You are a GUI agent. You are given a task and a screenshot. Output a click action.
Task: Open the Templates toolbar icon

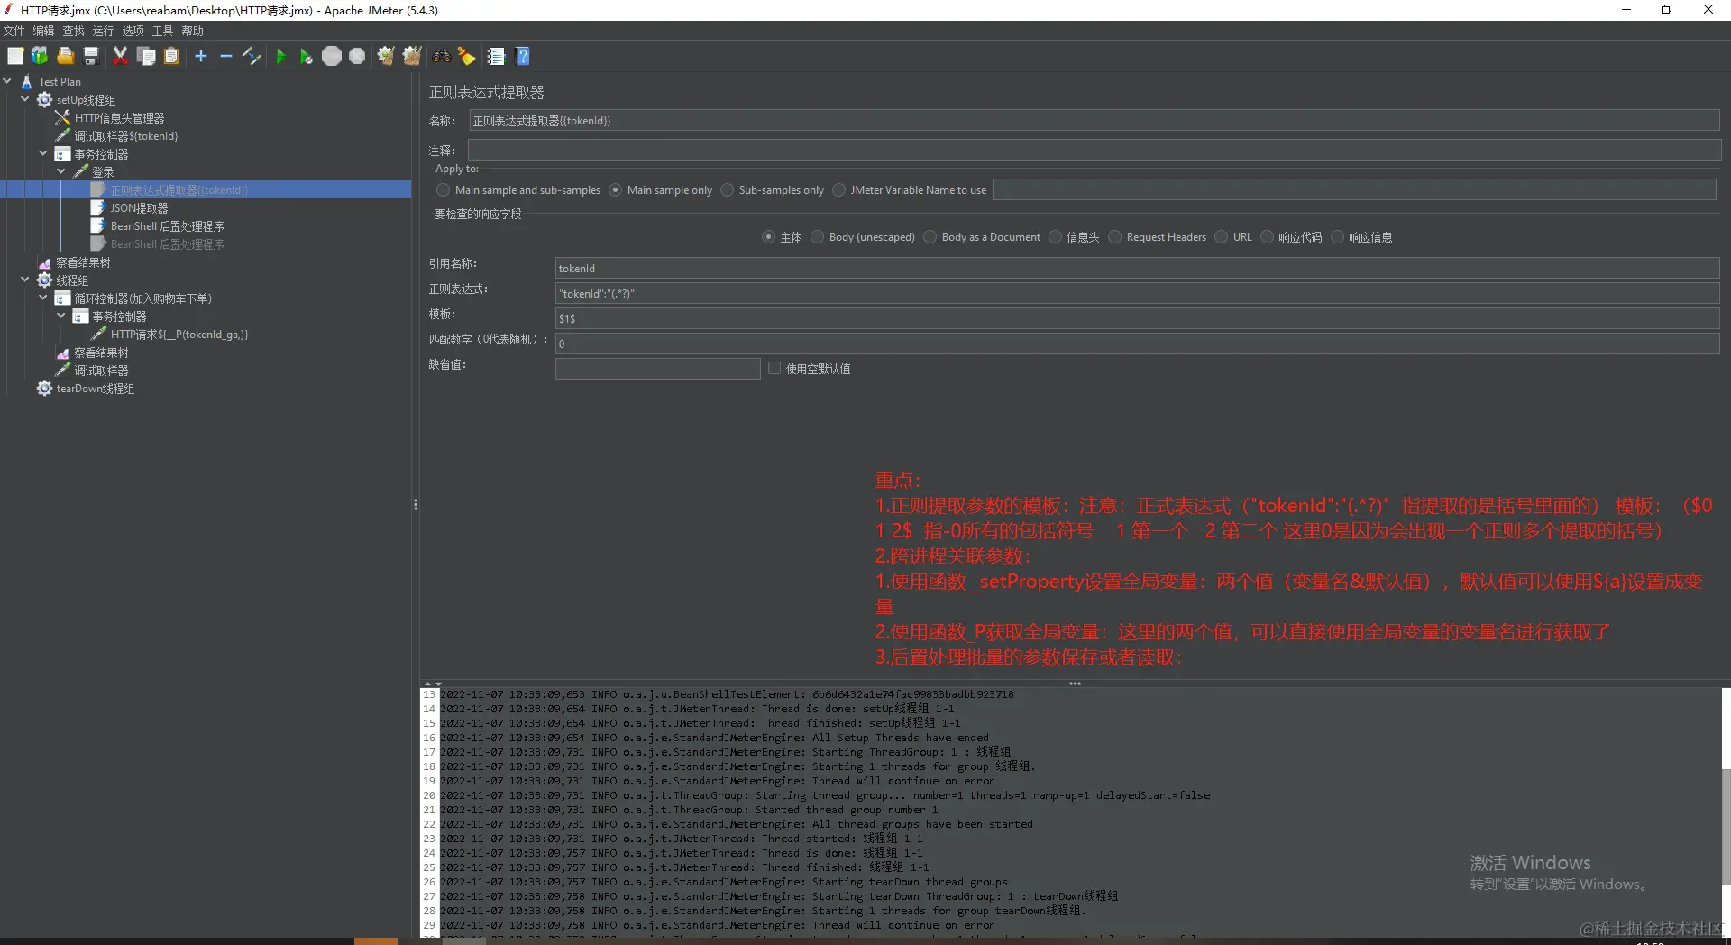click(x=40, y=56)
